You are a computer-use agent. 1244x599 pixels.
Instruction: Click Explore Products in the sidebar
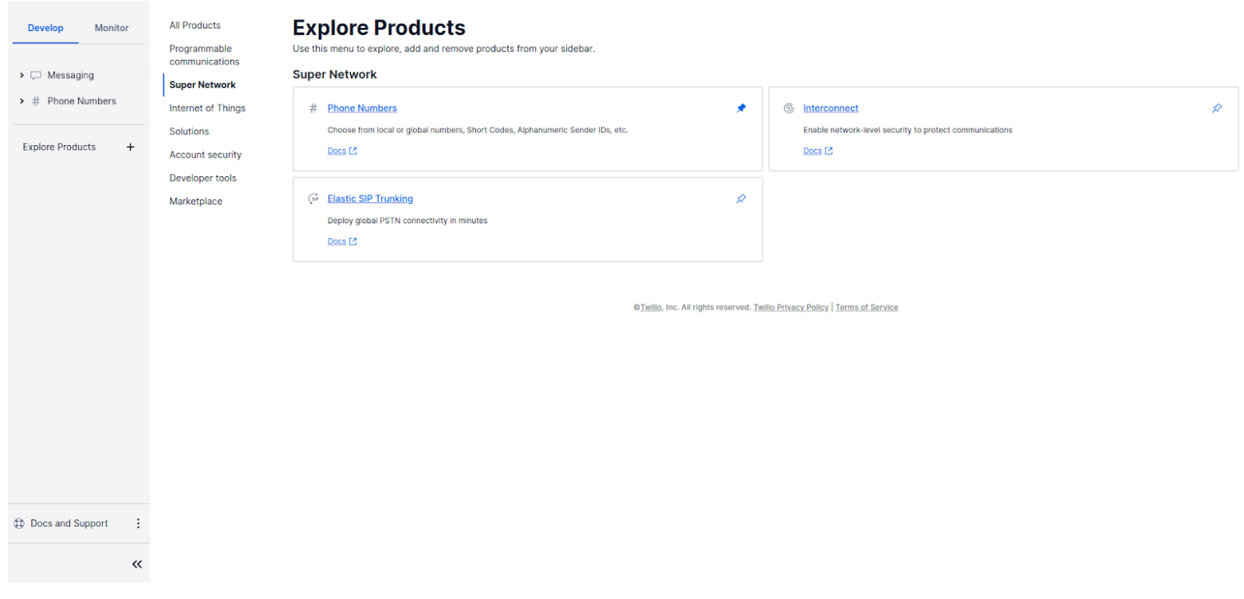click(x=59, y=147)
